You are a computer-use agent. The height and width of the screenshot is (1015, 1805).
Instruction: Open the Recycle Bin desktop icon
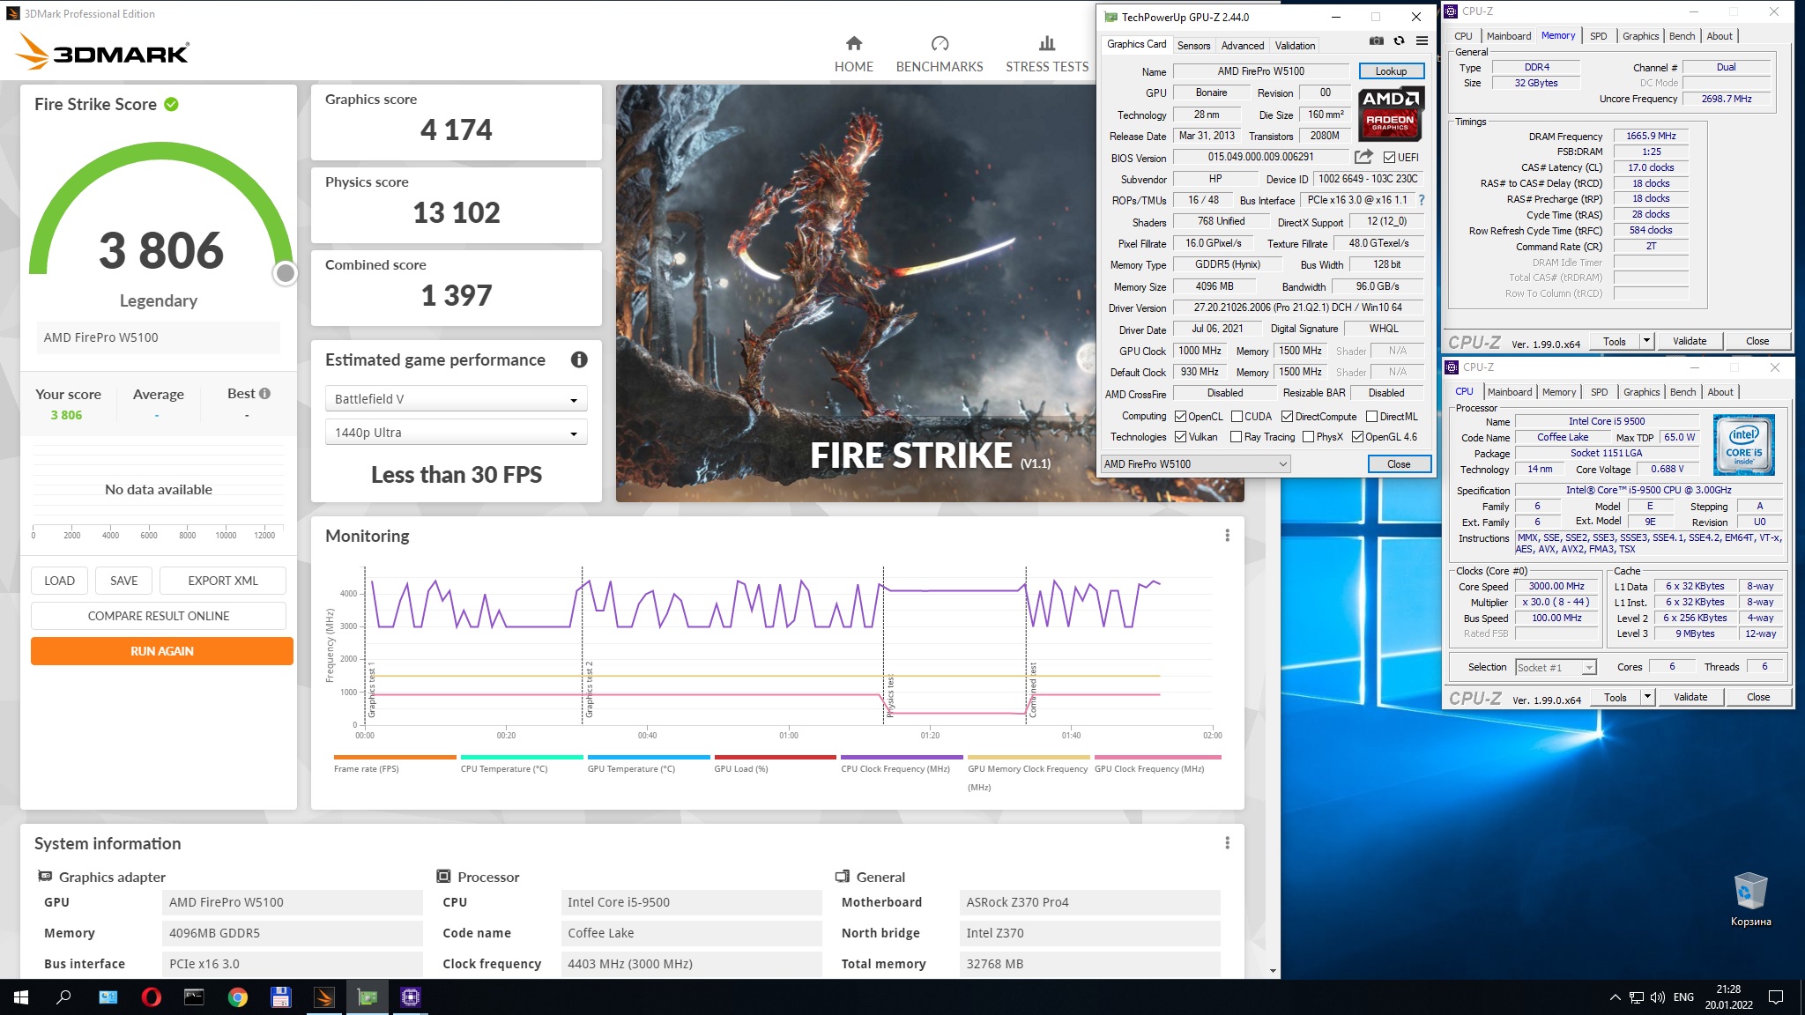pyautogui.click(x=1750, y=899)
